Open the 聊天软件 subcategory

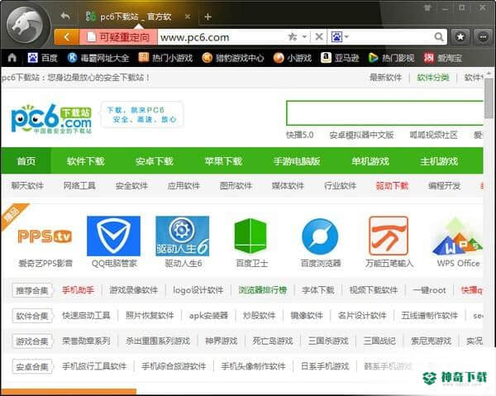(x=27, y=186)
